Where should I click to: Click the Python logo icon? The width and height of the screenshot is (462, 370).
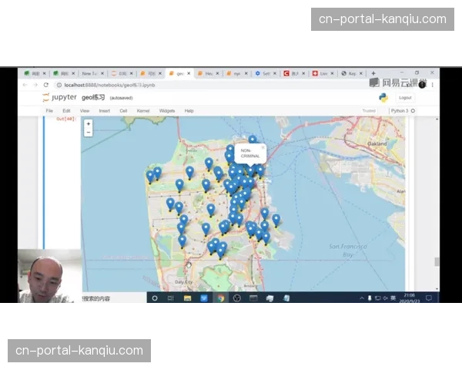coord(383,97)
